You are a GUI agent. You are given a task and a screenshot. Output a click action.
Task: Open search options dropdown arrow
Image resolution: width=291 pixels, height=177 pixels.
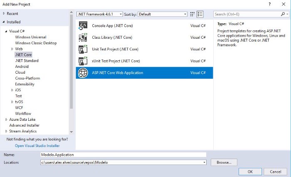pos(287,14)
